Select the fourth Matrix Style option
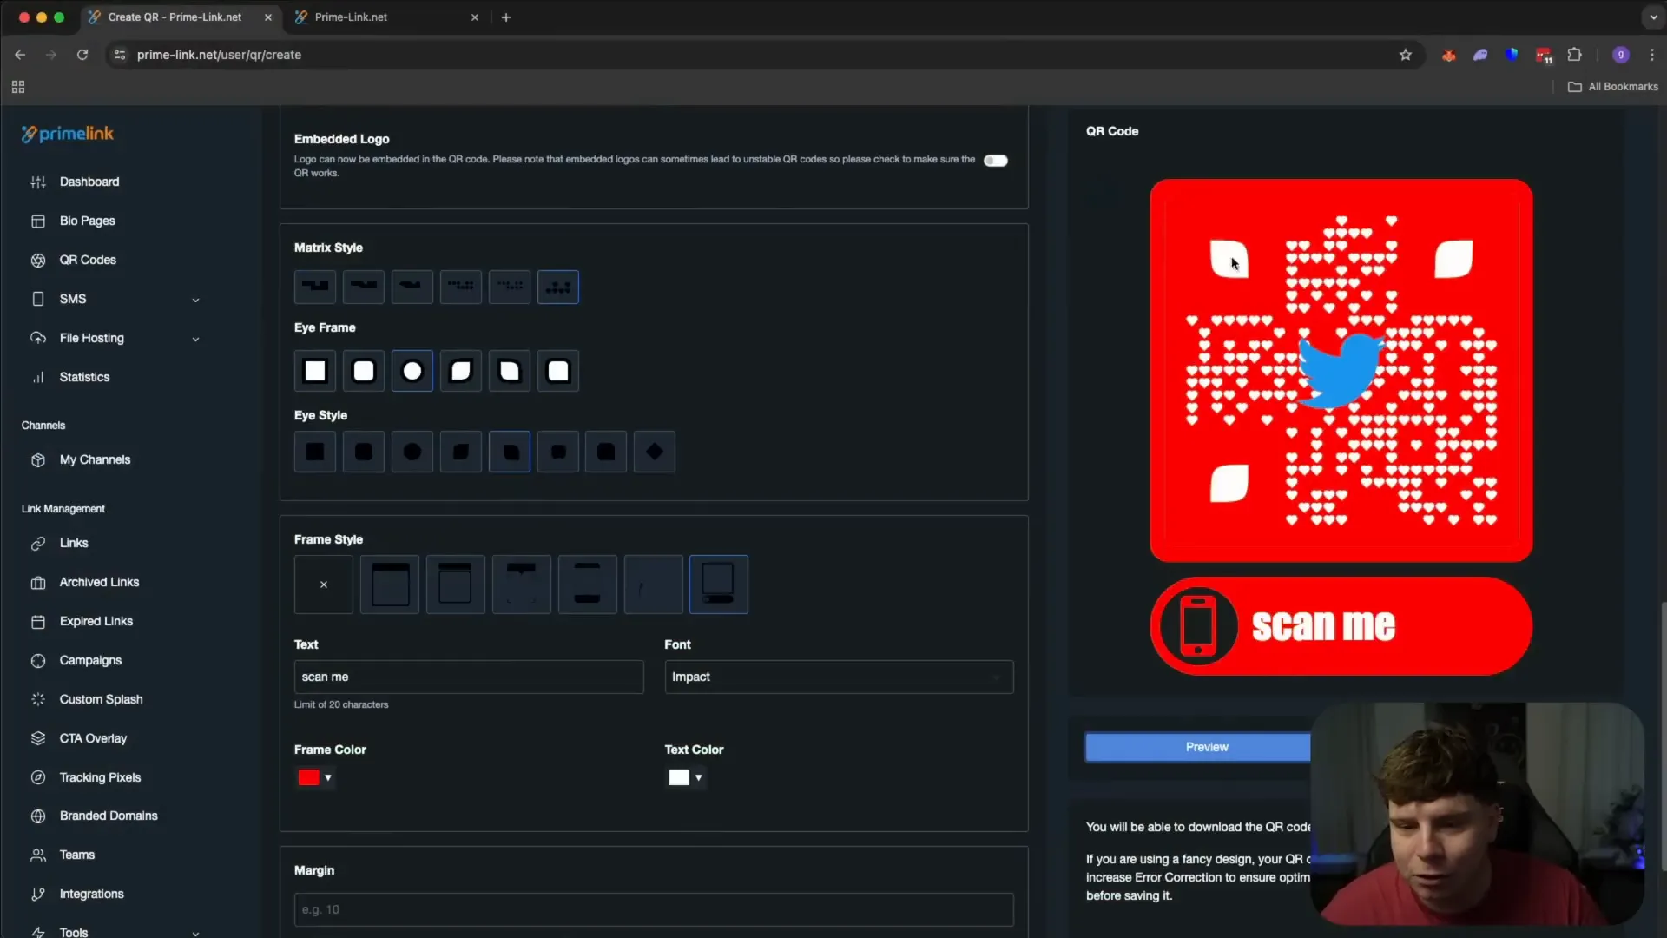The width and height of the screenshot is (1667, 938). click(x=461, y=287)
